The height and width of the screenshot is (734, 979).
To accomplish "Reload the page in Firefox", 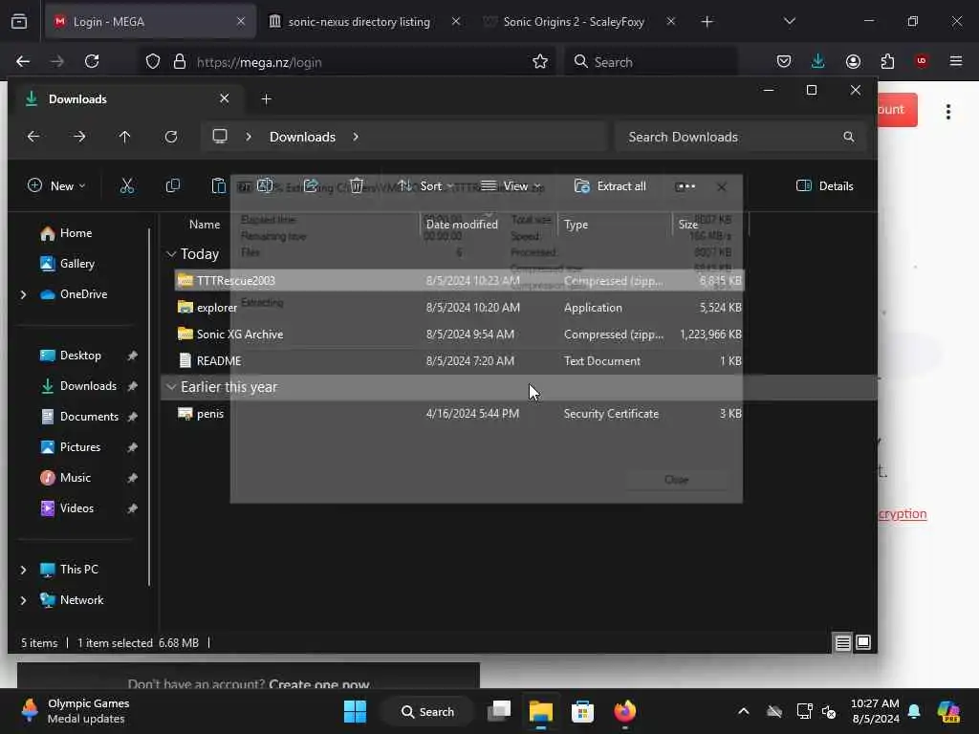I will coord(92,61).
